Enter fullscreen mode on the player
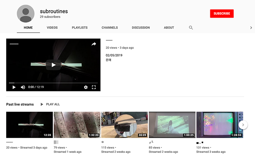 pos(94,87)
